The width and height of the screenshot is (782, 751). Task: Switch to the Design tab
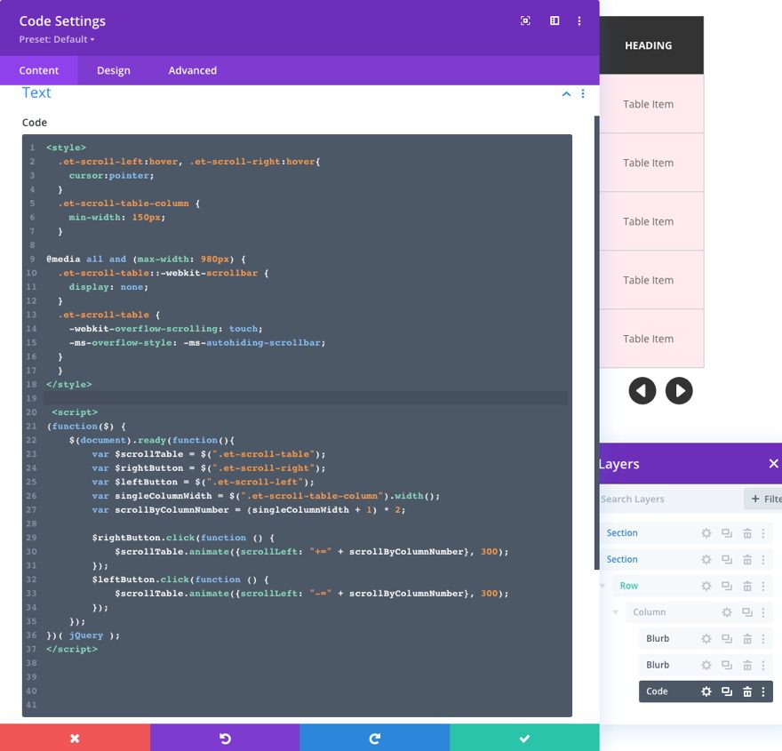113,70
